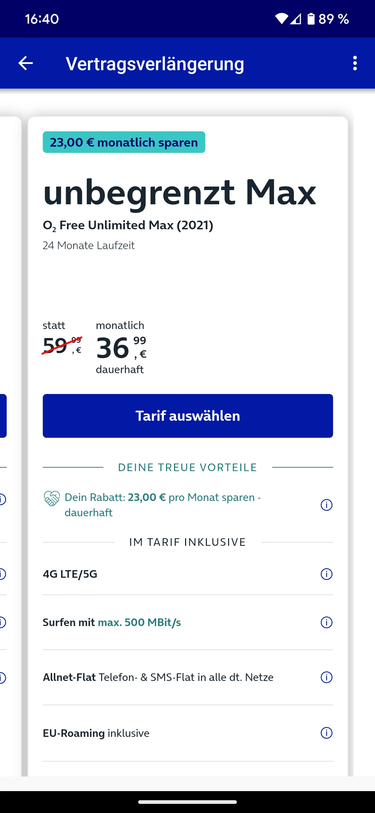375x813 pixels.
Task: Open Allnet-Flat info icon
Action: pyautogui.click(x=326, y=677)
